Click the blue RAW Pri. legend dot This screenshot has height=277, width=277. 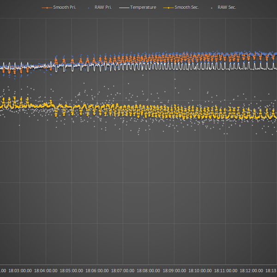click(89, 8)
